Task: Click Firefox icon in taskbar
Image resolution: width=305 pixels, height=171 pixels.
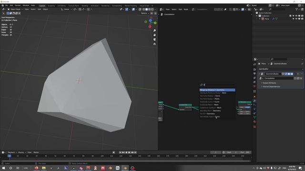Action: click(36, 168)
